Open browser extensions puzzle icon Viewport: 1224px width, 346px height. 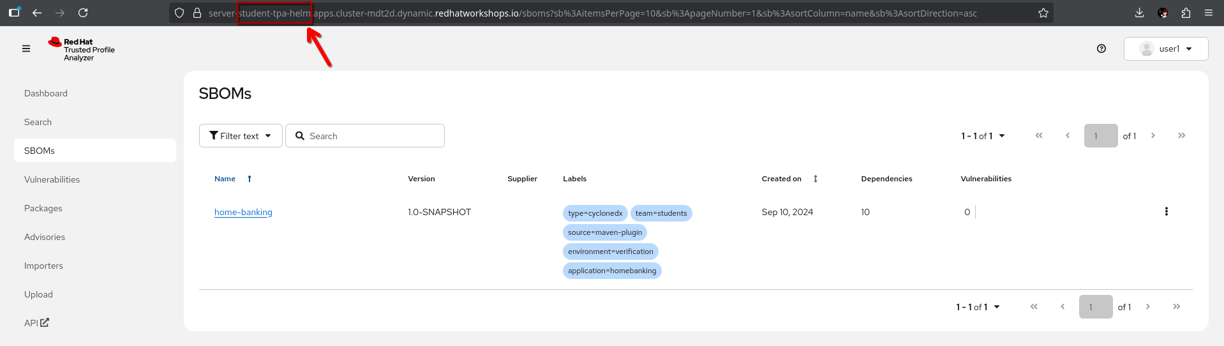(x=1186, y=13)
